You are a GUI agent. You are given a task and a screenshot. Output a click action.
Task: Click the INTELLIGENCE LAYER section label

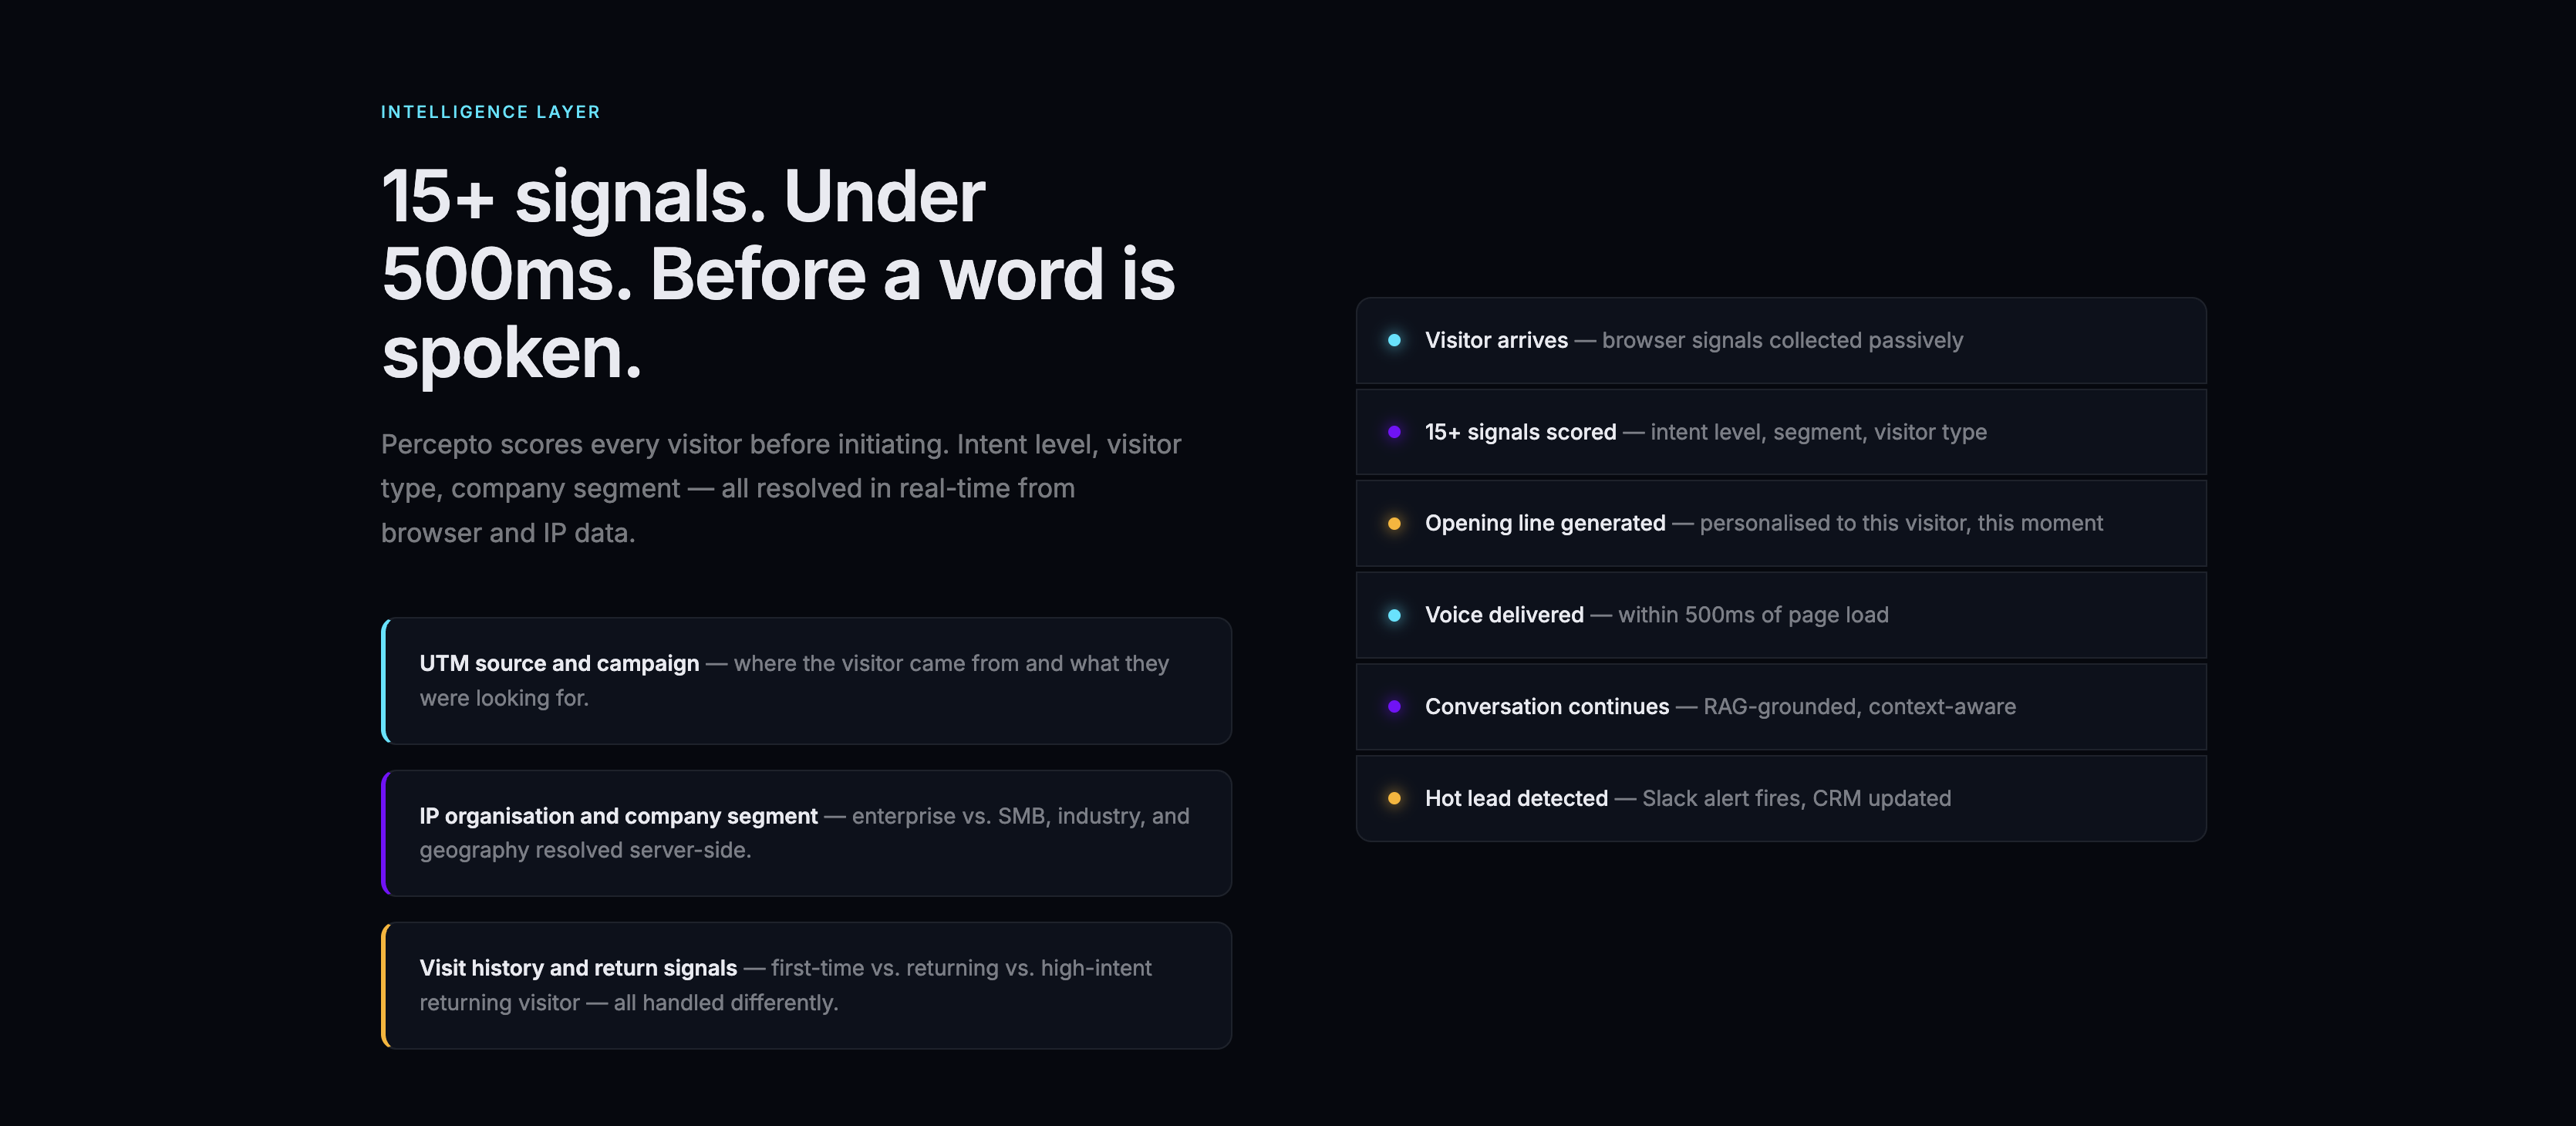point(490,112)
